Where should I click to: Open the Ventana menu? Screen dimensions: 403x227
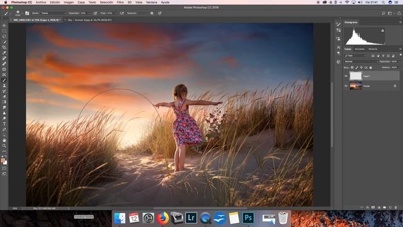click(151, 3)
